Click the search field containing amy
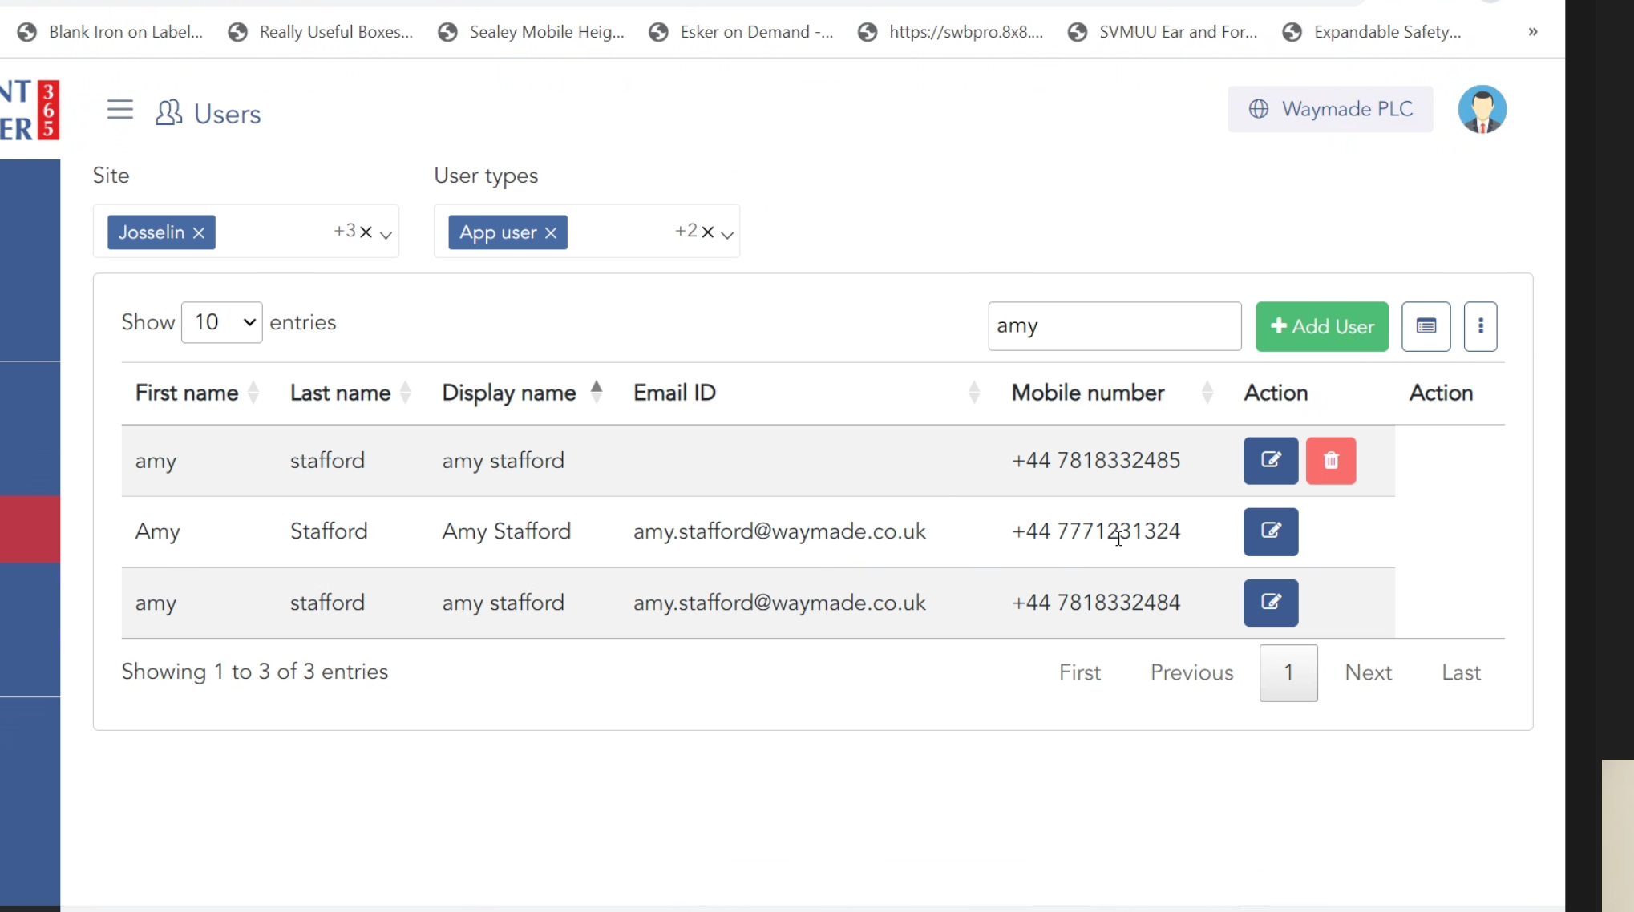The height and width of the screenshot is (912, 1634). point(1114,326)
